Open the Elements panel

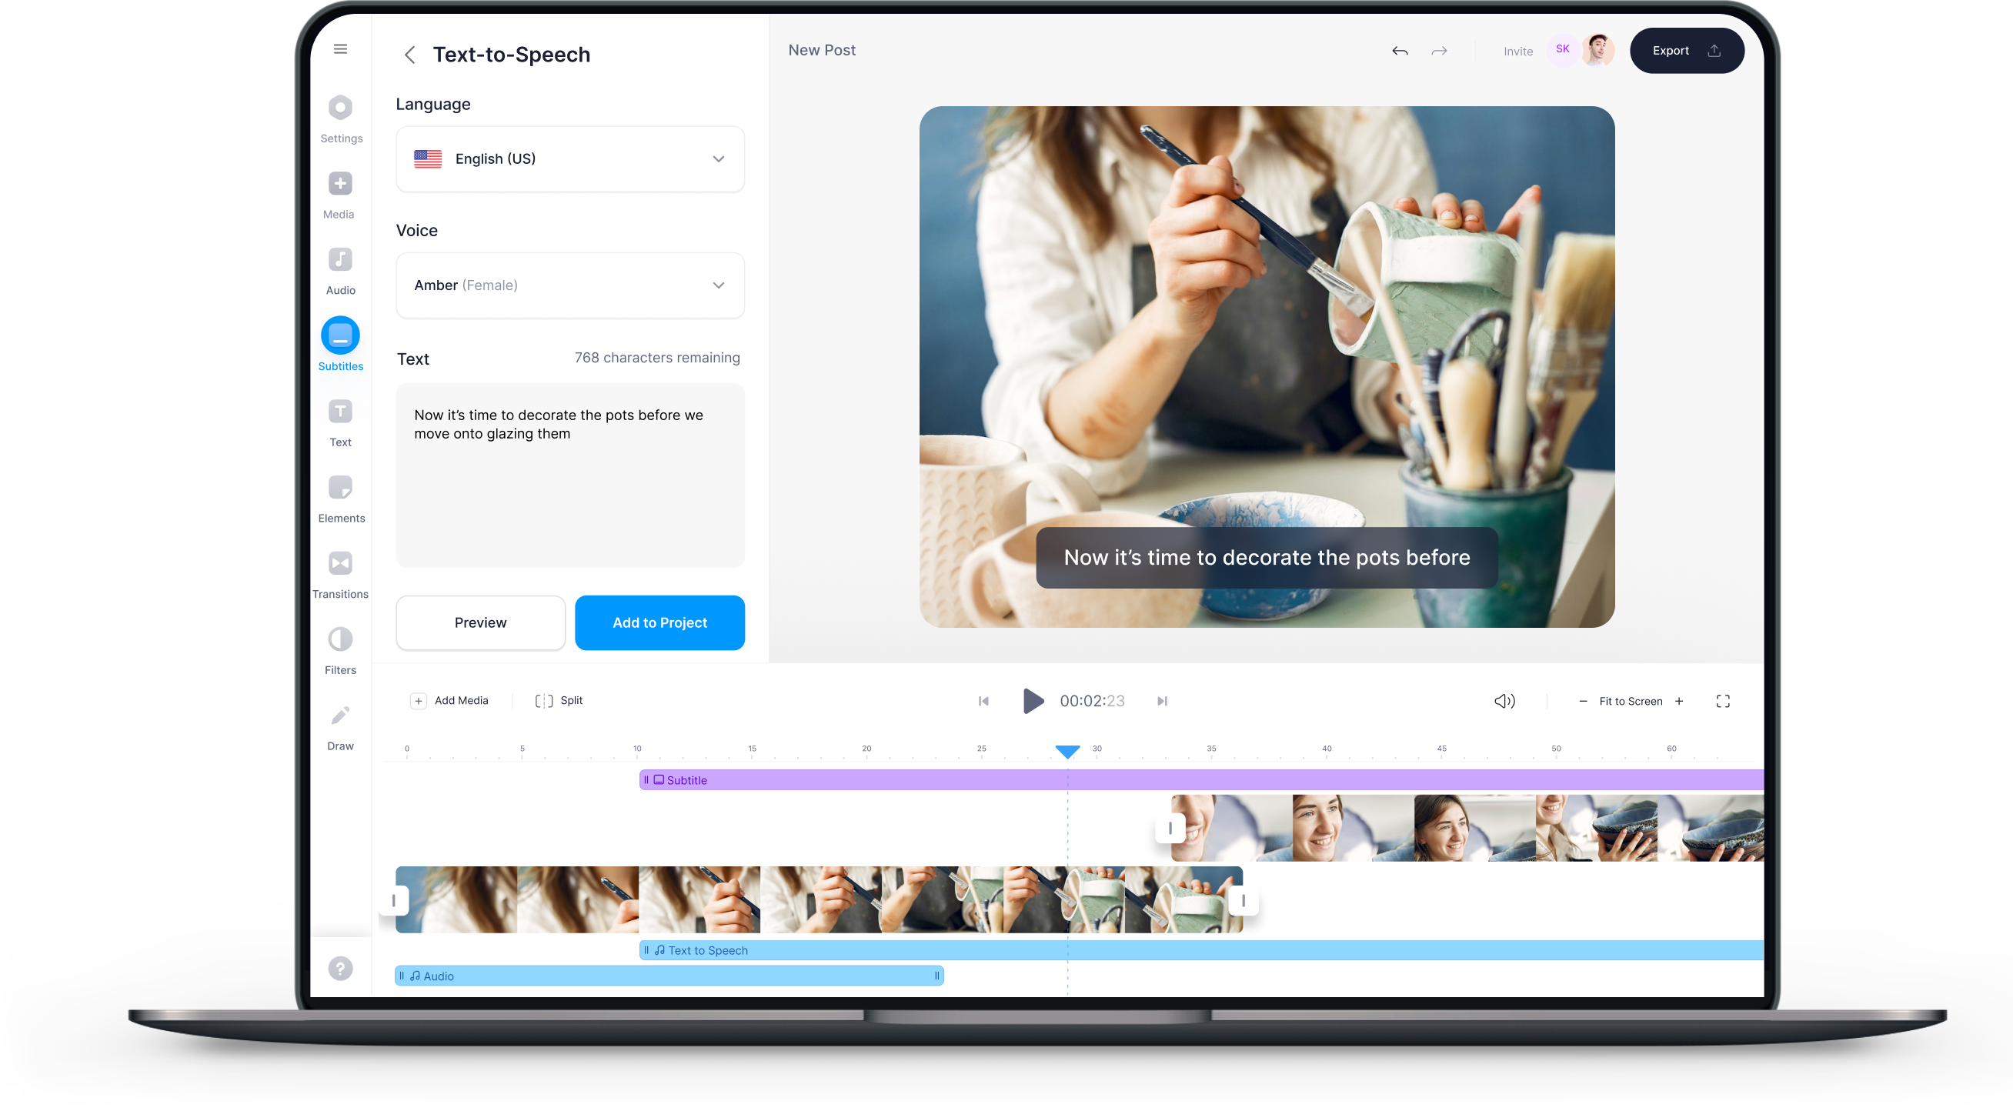coord(341,499)
